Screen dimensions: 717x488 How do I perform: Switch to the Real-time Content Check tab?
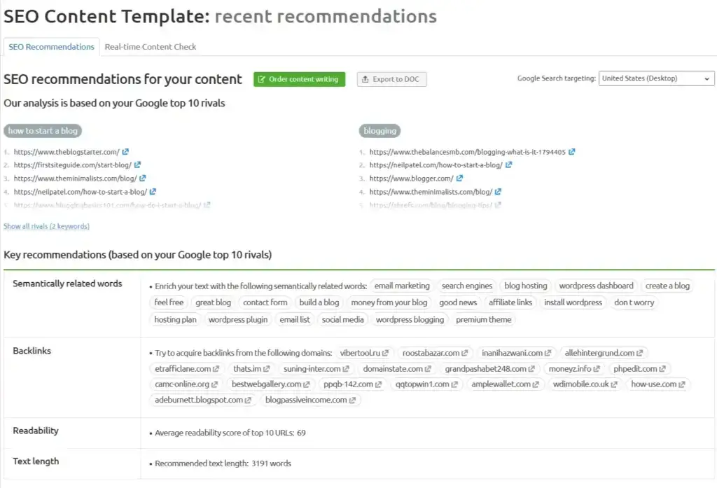pos(150,47)
